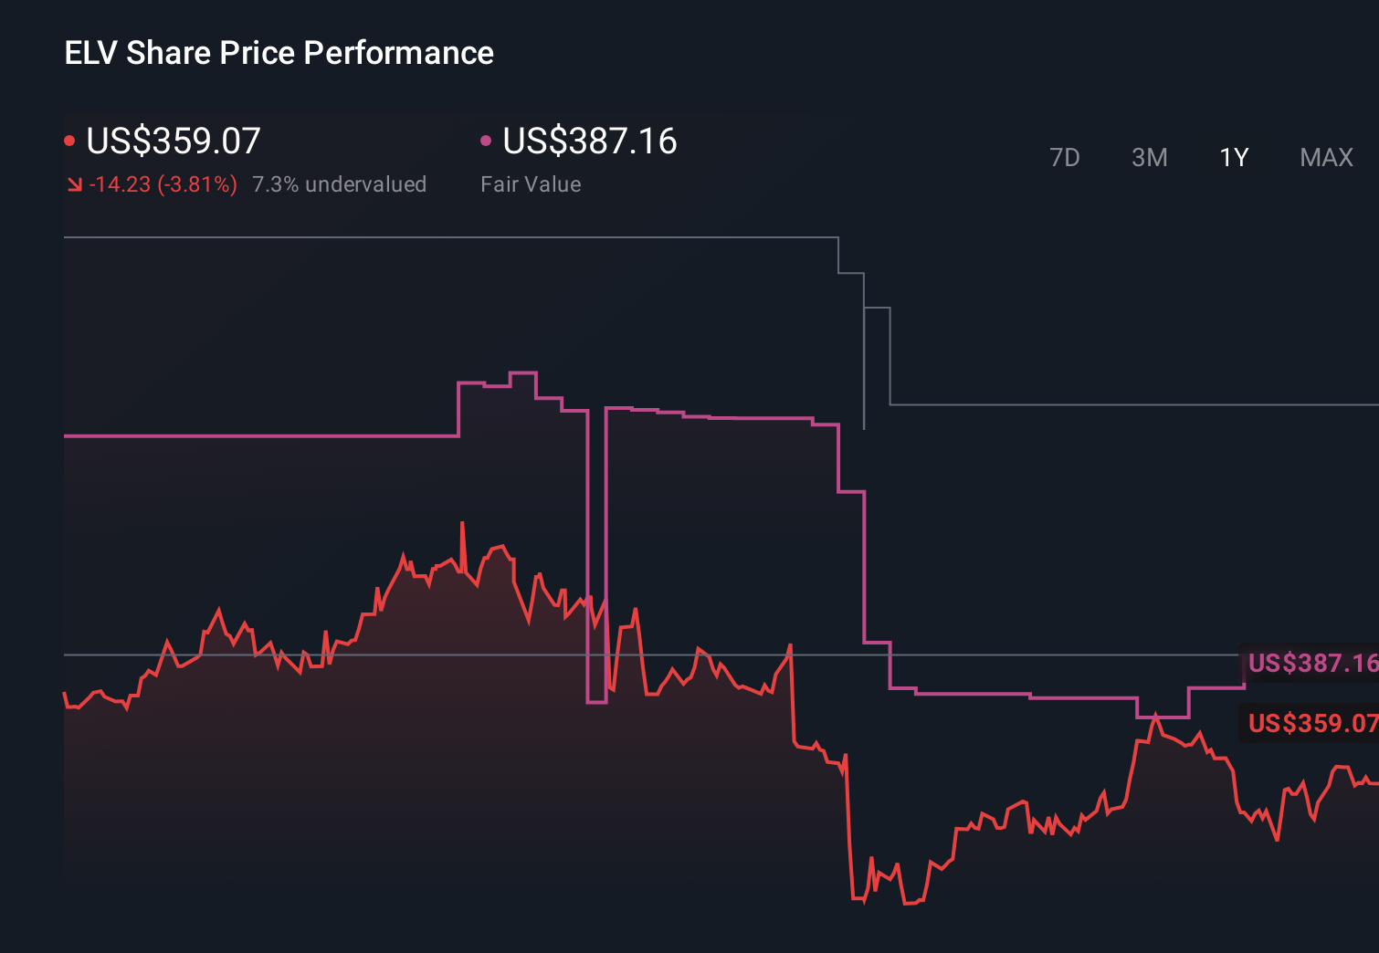
Task: Toggle the analyst price target line
Action: [457, 238]
